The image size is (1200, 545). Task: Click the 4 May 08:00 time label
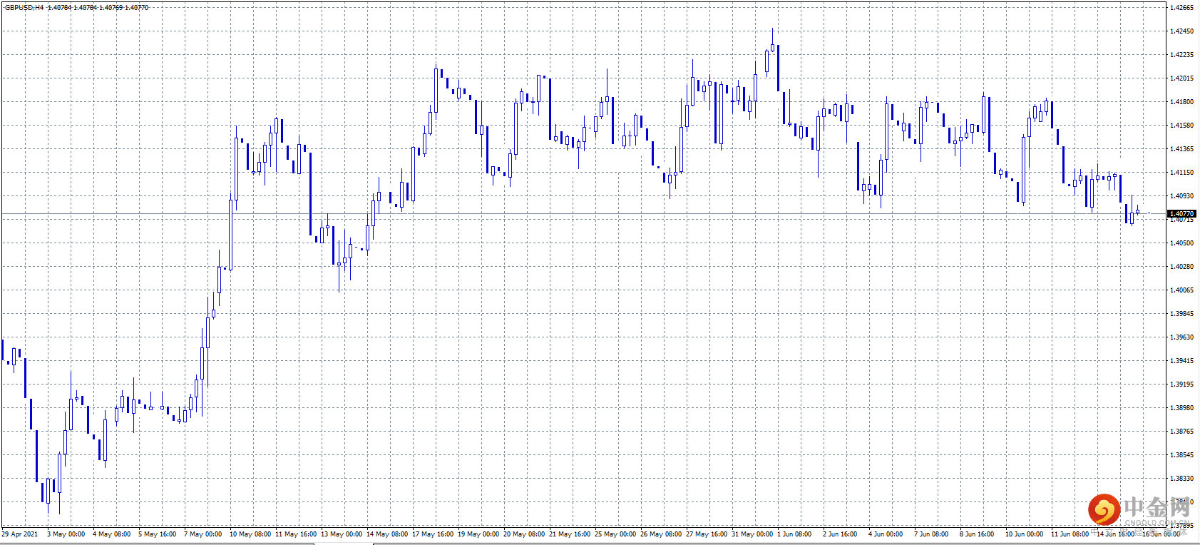(112, 534)
